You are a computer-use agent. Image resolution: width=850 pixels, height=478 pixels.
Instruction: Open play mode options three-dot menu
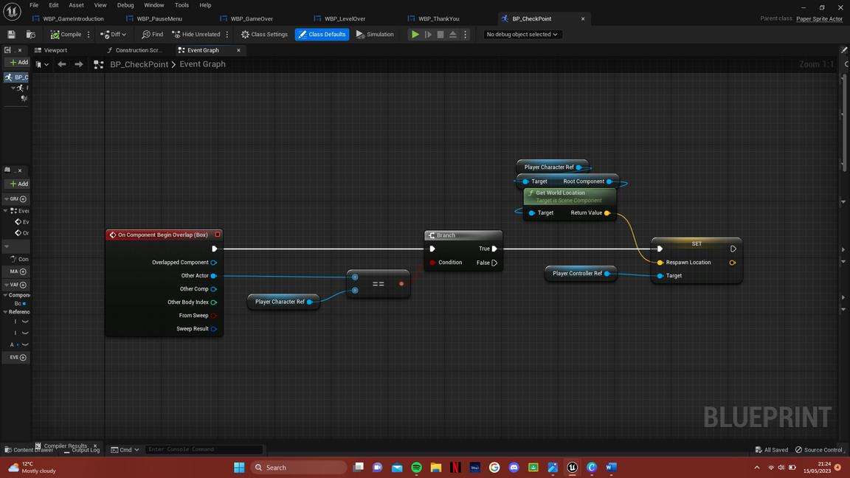tap(465, 34)
